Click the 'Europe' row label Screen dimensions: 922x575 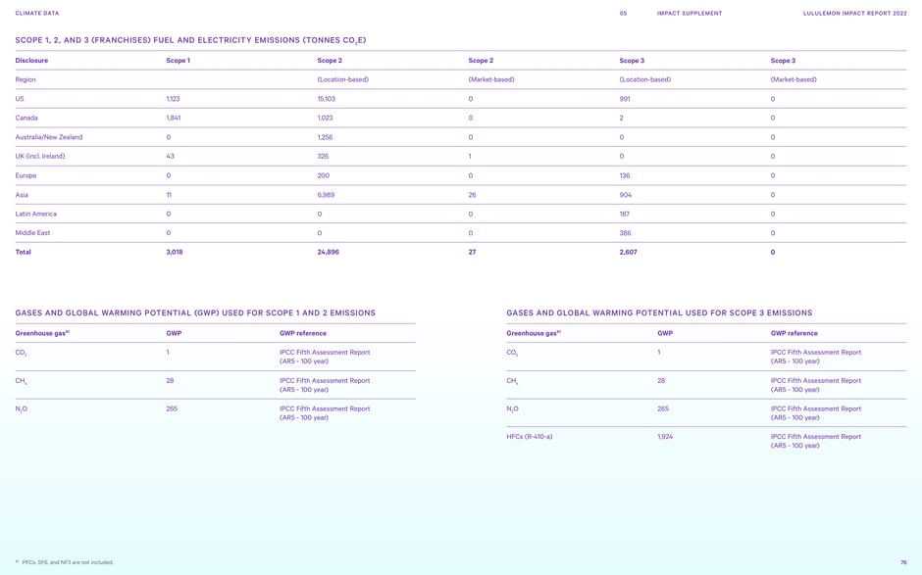point(26,175)
